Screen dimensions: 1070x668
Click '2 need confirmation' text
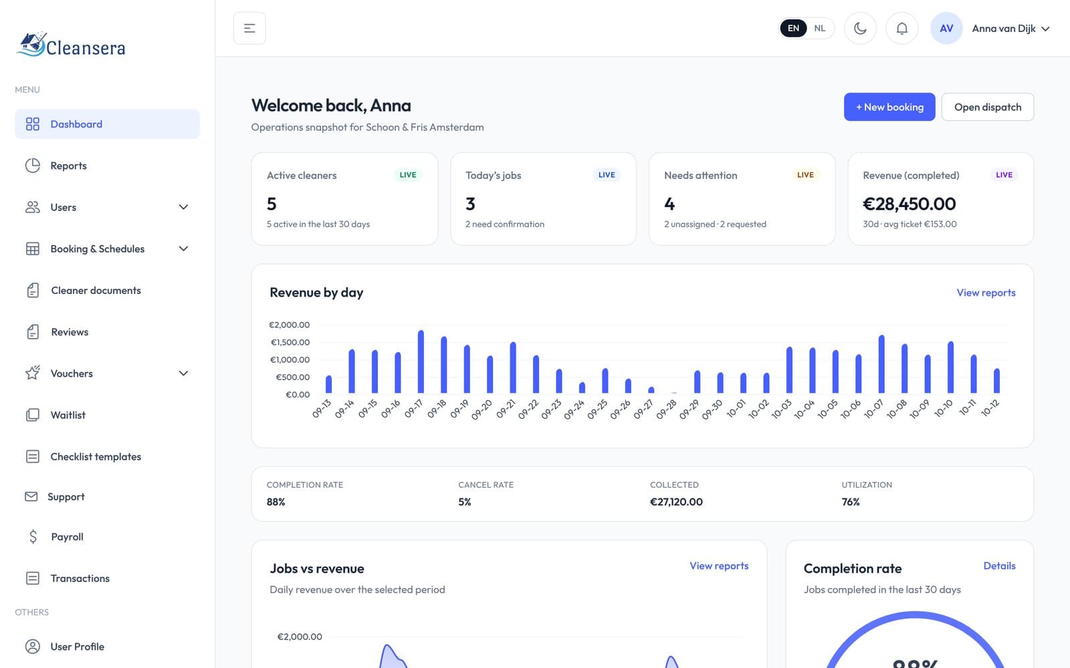pyautogui.click(x=505, y=224)
